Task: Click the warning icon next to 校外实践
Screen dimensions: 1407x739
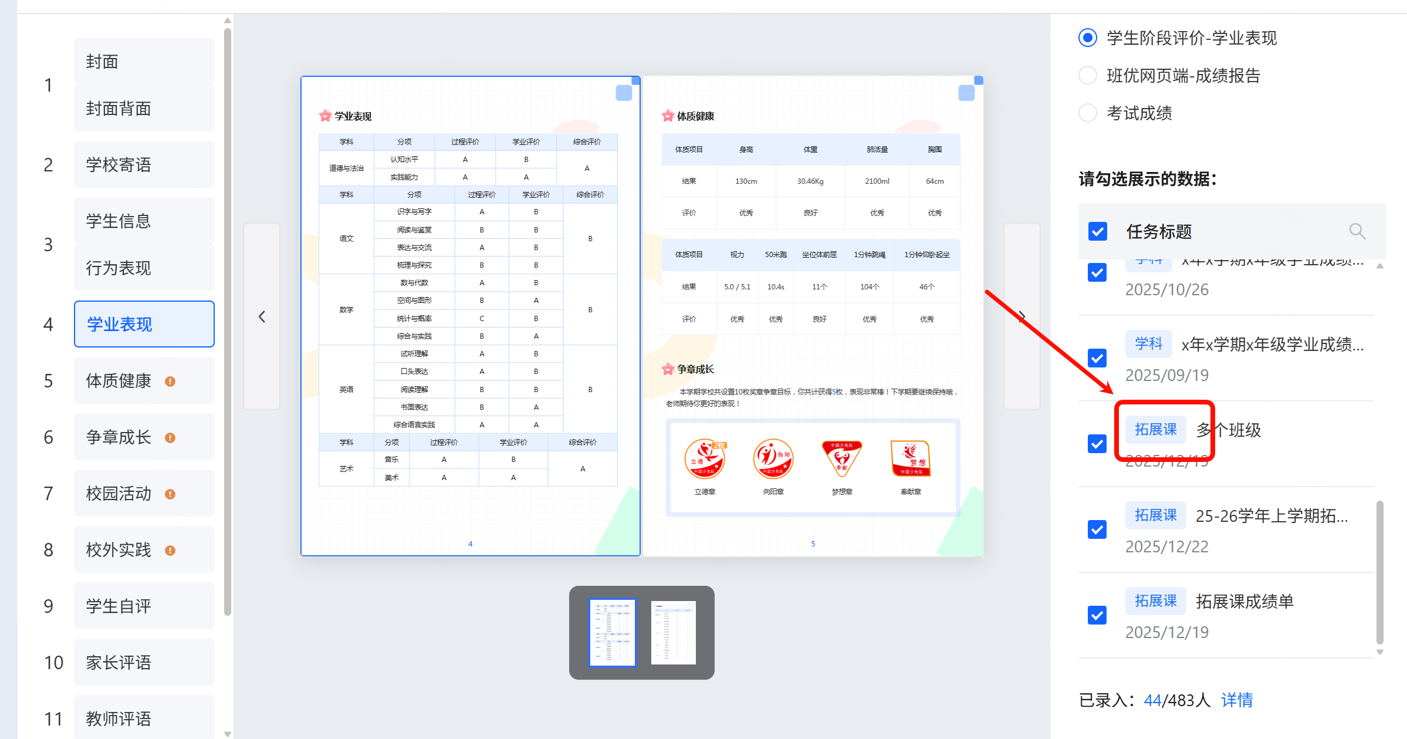Action: pyautogui.click(x=170, y=551)
